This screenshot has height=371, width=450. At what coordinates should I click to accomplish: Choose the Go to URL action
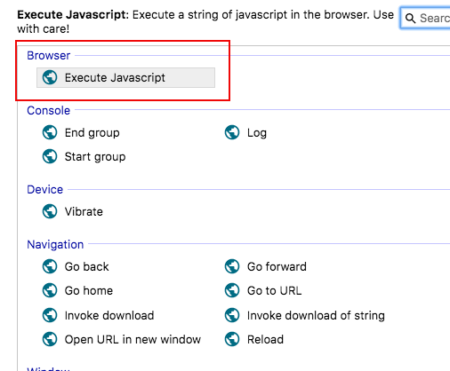(x=263, y=290)
